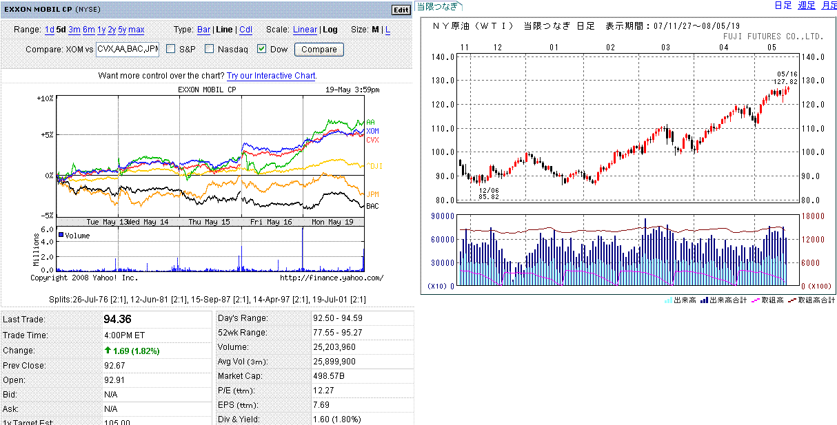The width and height of the screenshot is (837, 425).
Task: Enable the S&P comparison checkbox
Action: click(171, 49)
